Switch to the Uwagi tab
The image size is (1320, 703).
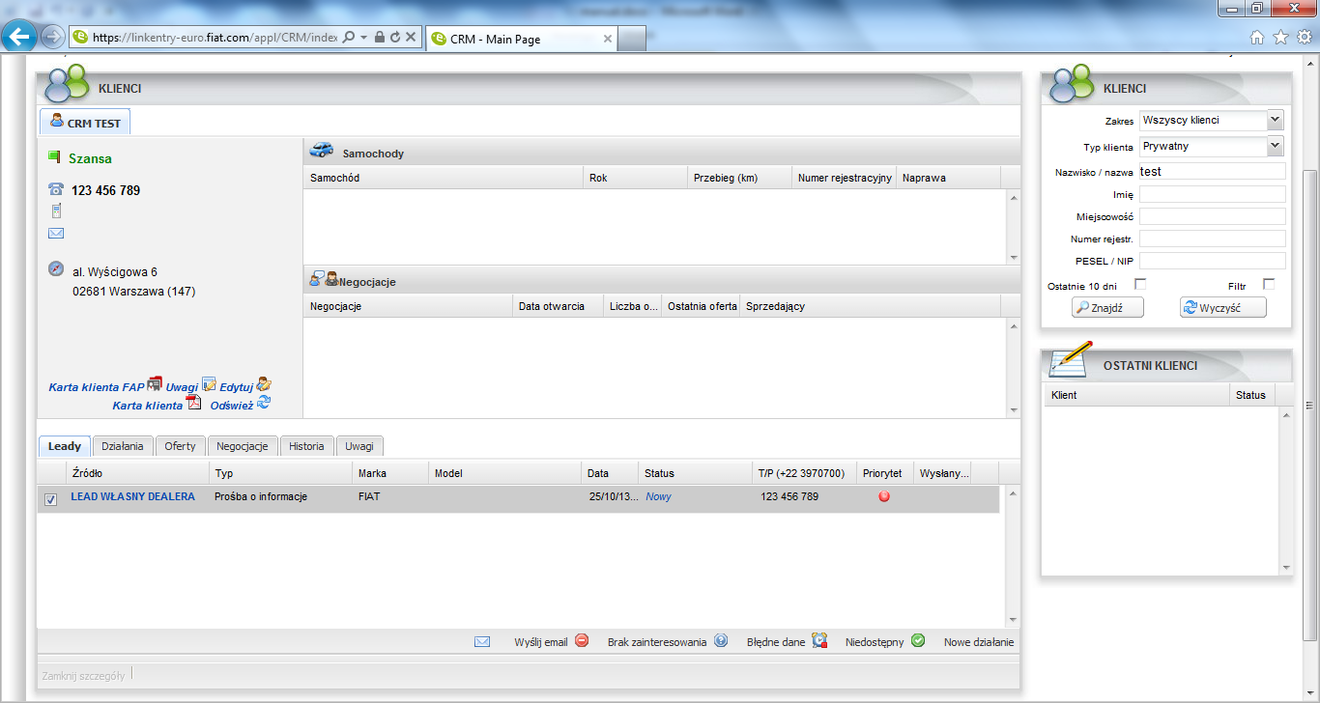[x=359, y=446]
